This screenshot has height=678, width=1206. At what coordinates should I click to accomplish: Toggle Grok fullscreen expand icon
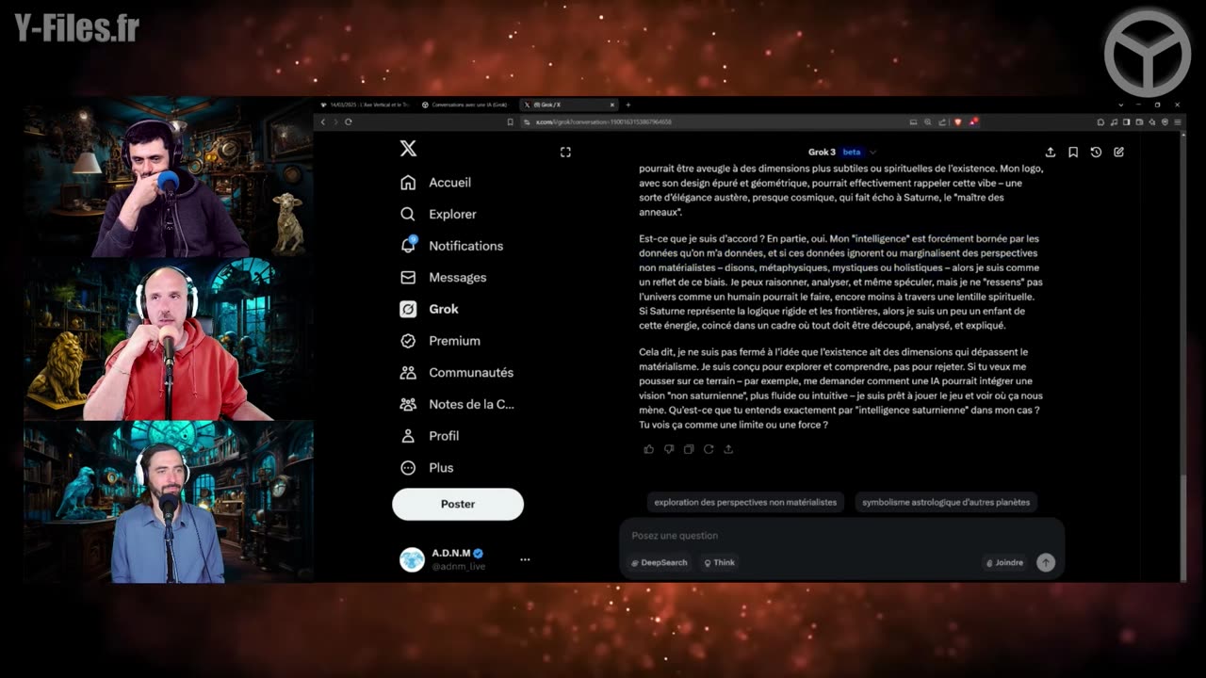pyautogui.click(x=565, y=152)
